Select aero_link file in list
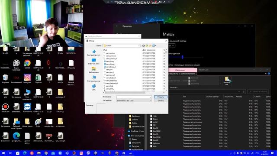The image size is (277, 156). [110, 86]
